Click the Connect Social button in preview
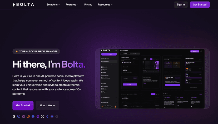 (x=195, y=51)
